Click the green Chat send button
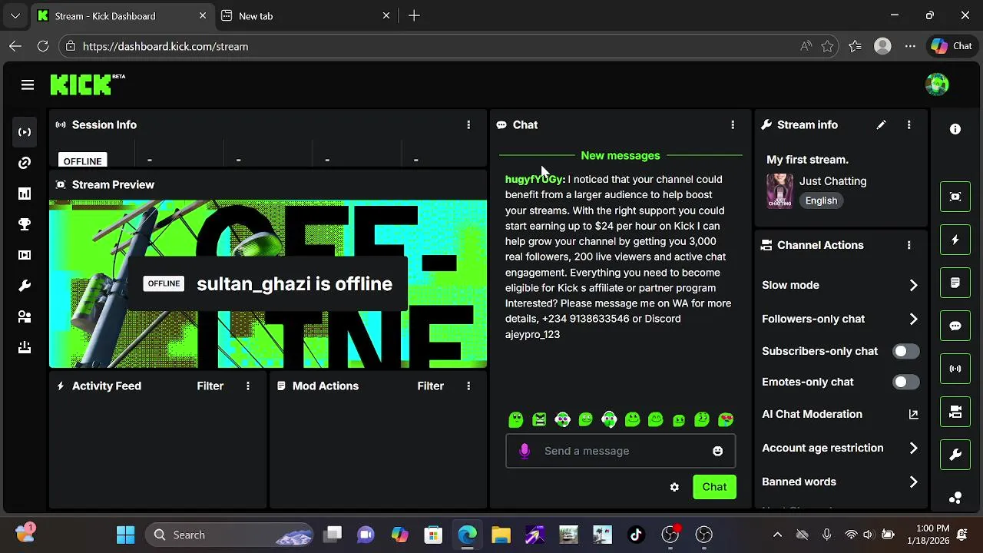 (714, 487)
